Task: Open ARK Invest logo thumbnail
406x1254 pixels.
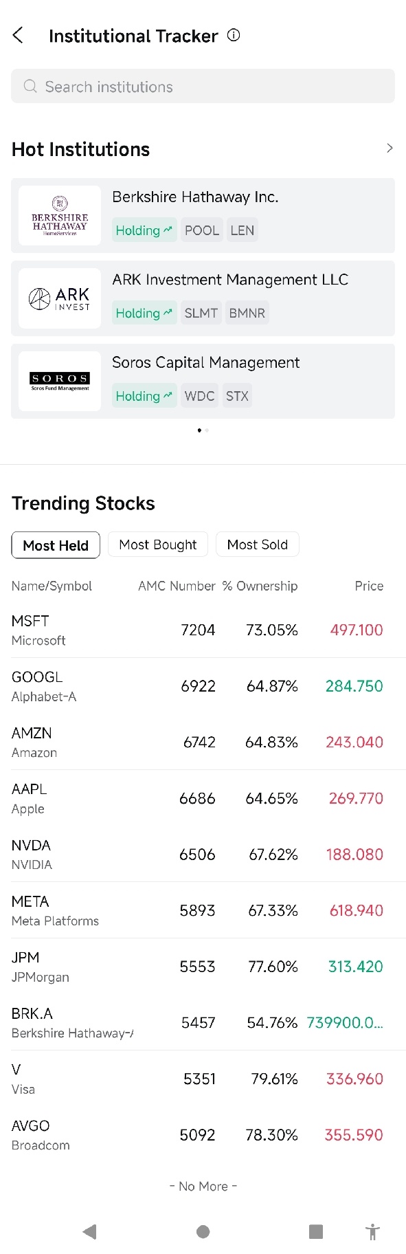Action: (x=60, y=298)
